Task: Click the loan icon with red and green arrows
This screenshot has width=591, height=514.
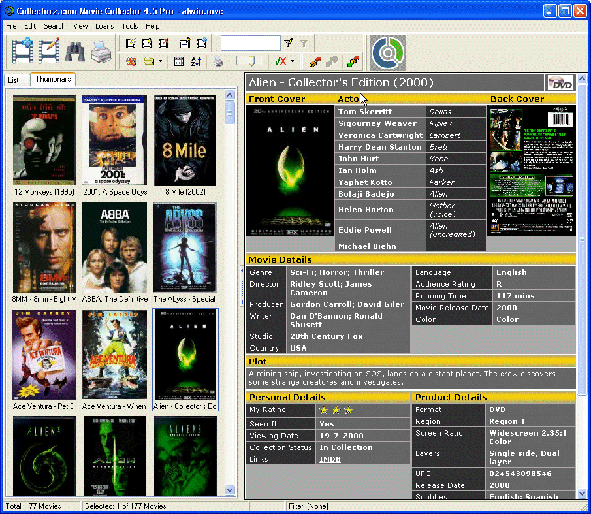Action: [x=353, y=61]
